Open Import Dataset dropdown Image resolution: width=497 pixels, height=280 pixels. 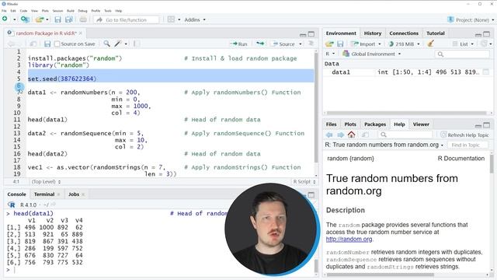point(366,44)
